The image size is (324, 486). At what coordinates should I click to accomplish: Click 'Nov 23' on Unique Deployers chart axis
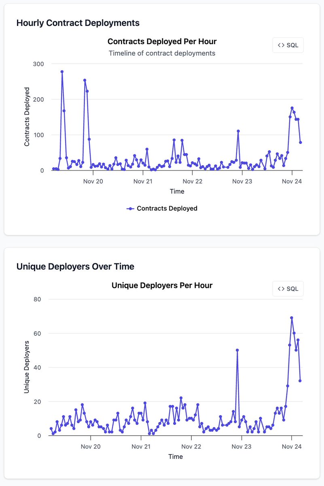241,446
